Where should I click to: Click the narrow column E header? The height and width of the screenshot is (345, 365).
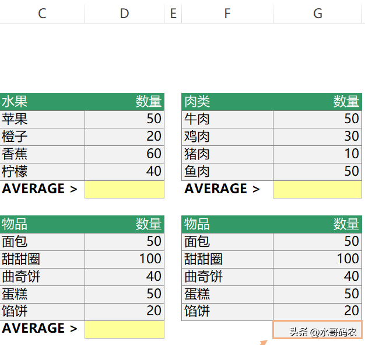pyautogui.click(x=173, y=13)
